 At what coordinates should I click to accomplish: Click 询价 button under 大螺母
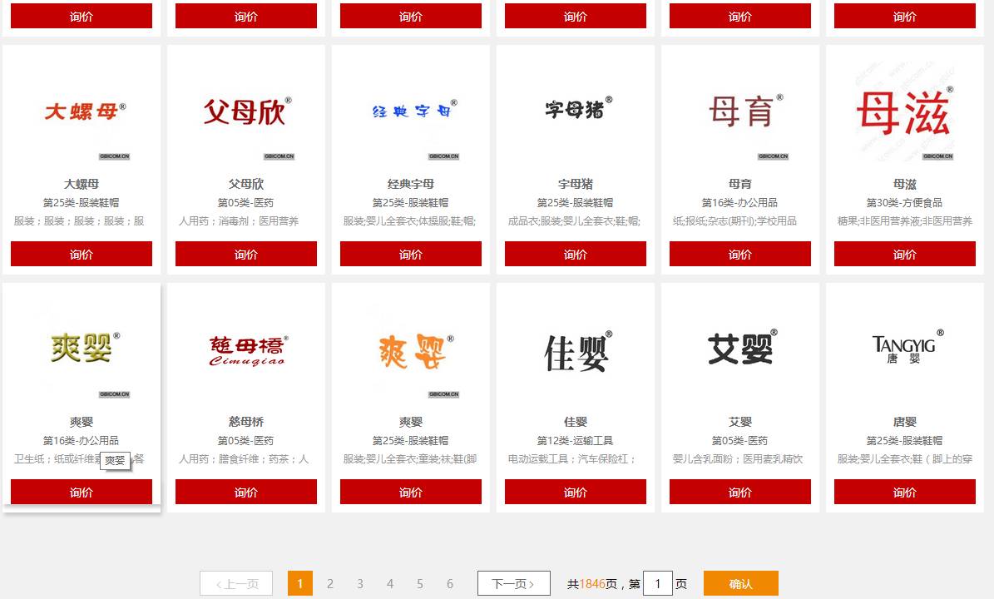pos(81,255)
